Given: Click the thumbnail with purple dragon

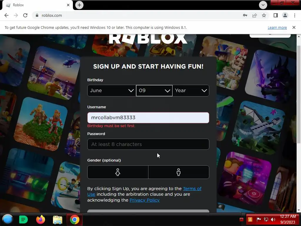Looking at the screenshot, I should point(271,76).
